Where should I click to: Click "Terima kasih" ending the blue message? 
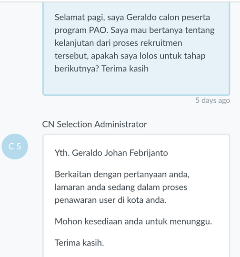[x=125, y=69]
